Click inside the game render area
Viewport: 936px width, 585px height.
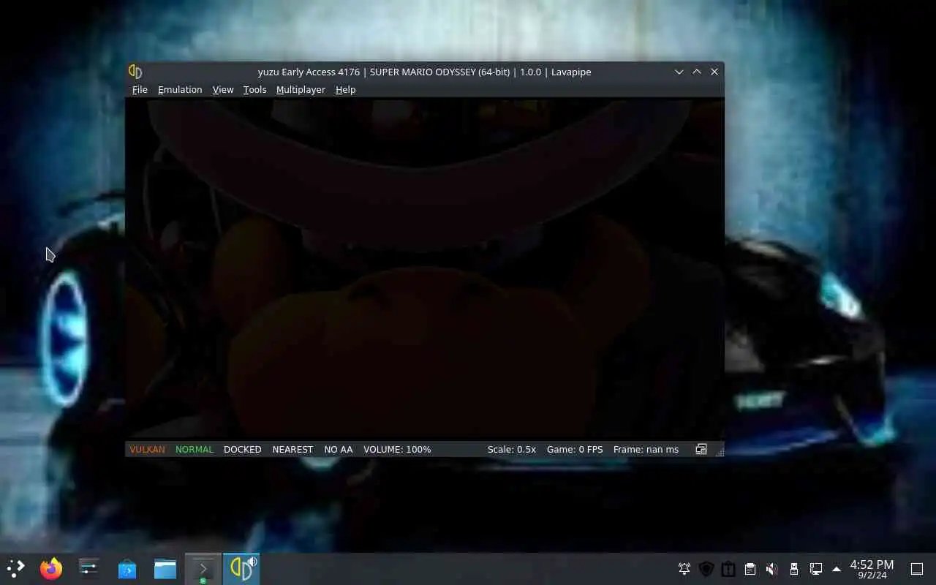point(424,269)
